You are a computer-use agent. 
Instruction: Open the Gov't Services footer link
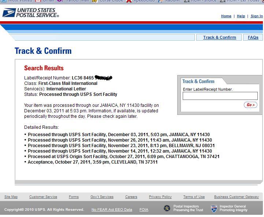(102, 197)
